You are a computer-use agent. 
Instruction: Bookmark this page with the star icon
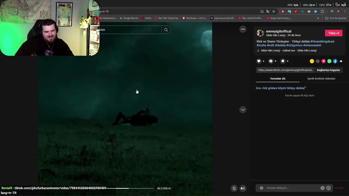click(x=274, y=11)
